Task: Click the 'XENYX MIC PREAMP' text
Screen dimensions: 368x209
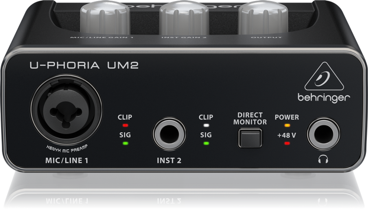Action: tap(67, 149)
